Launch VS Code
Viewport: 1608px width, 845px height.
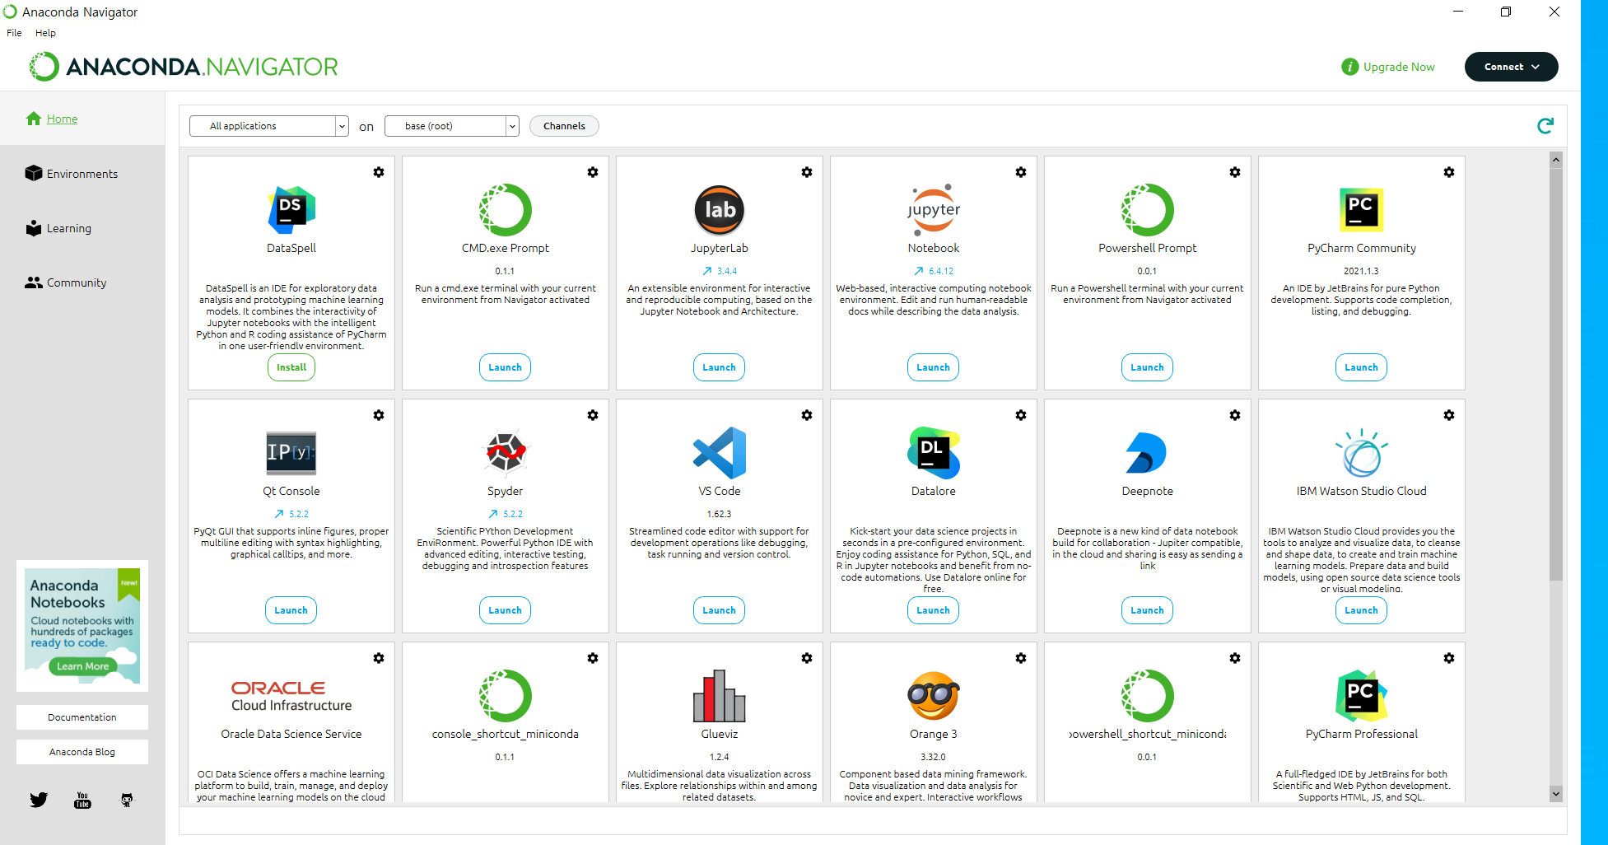pyautogui.click(x=719, y=610)
